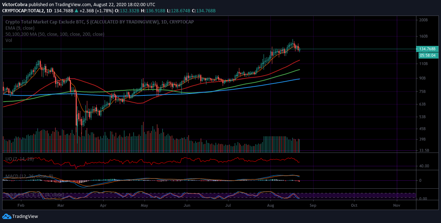Click the 45B price axis label
Viewport: 441px width, 223px height.
pos(423,129)
